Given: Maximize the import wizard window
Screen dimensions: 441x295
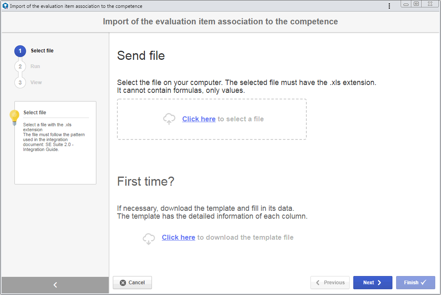Looking at the screenshot, I should point(417,4).
